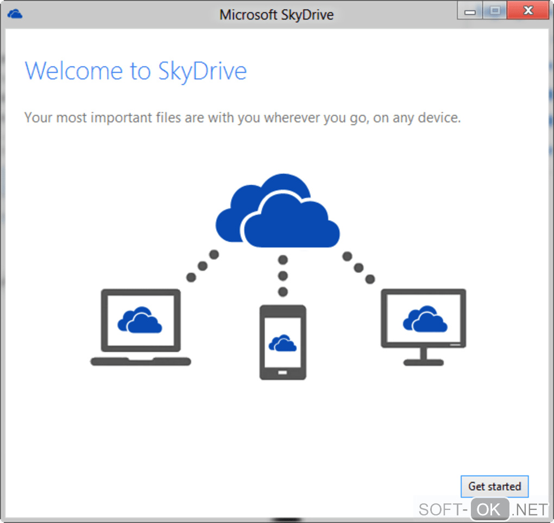Screen dimensions: 554x523
Task: Click the Get started button
Action: point(494,486)
